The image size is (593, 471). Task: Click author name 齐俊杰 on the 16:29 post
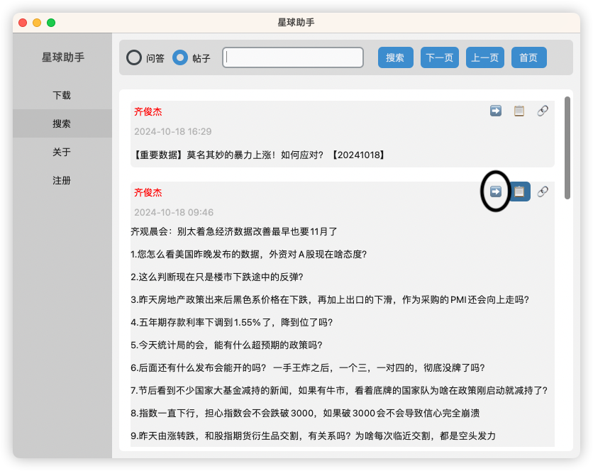(148, 111)
